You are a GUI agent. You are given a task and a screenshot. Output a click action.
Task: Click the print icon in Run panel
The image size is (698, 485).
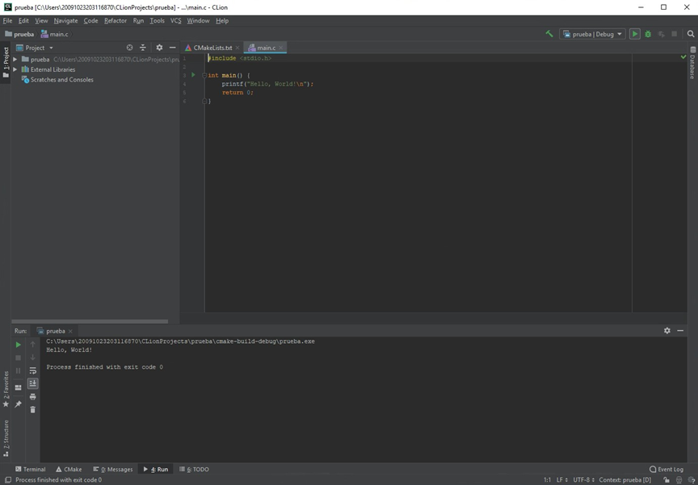32,396
